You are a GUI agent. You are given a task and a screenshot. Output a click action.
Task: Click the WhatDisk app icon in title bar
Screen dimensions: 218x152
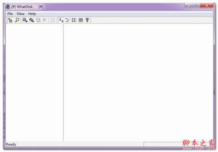(8, 7)
